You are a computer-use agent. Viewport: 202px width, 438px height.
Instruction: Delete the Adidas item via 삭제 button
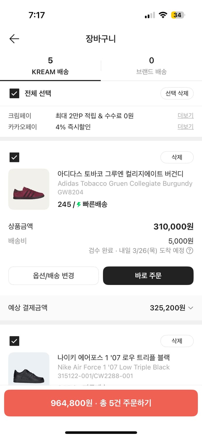click(x=177, y=157)
